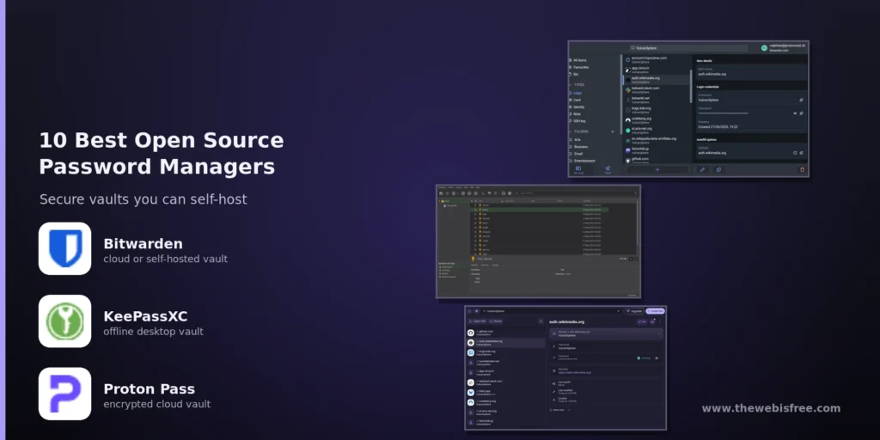
Task: Select bugs.kde.org entry in Proton Pass list
Action: [x=505, y=352]
